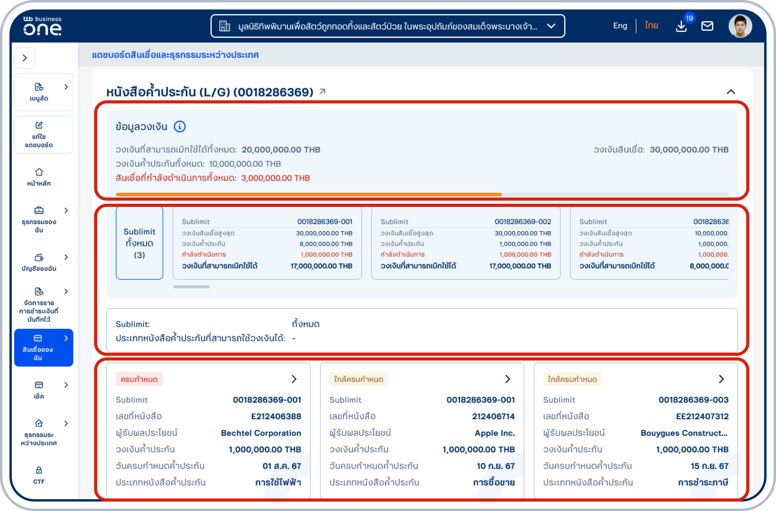Expand the เช็ค submenu chevron
776x511 pixels.
click(x=66, y=385)
